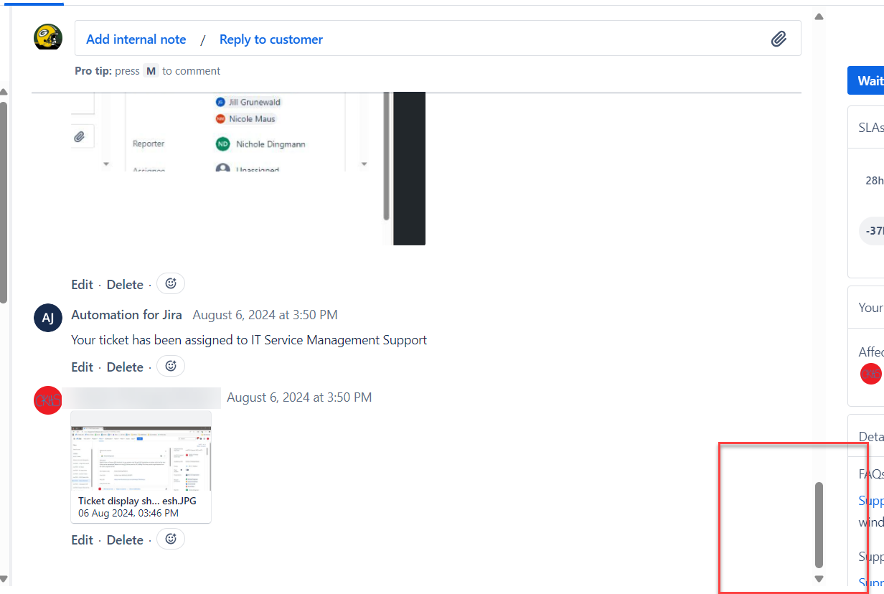Click the August 6, 2024 timestamp on Automation comment

point(265,315)
